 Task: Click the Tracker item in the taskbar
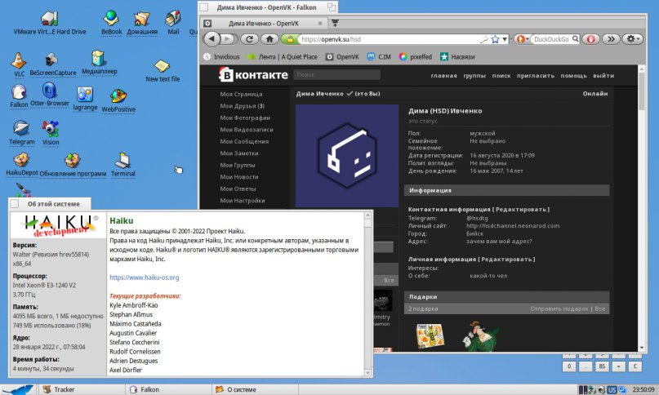coord(65,389)
